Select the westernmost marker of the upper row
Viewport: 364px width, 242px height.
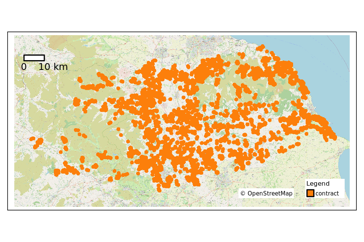pyautogui.click(x=80, y=80)
